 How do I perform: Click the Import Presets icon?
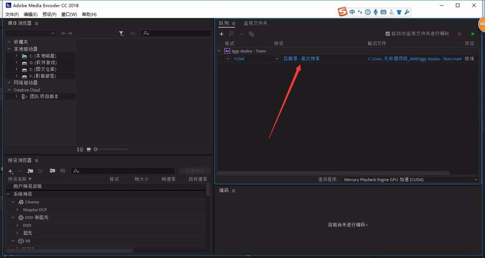coord(52,171)
